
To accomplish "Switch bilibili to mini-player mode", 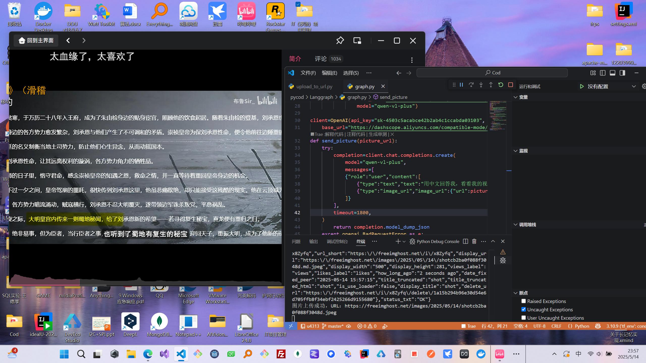I will click(357, 41).
